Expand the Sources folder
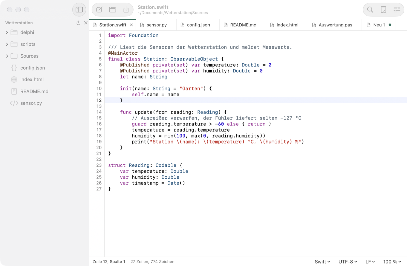 7,56
